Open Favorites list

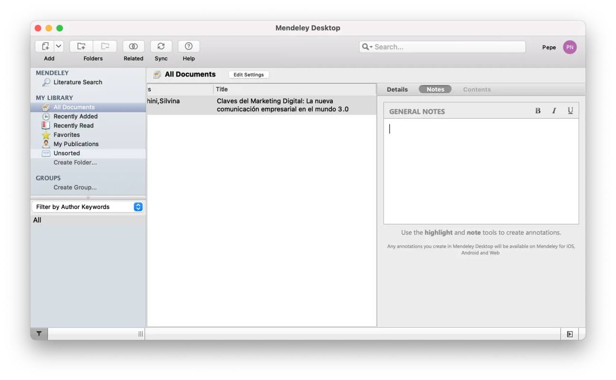[67, 135]
